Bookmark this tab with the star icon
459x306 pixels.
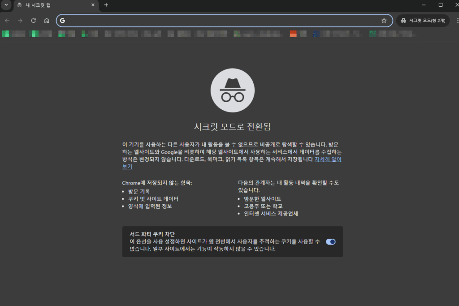(x=384, y=21)
